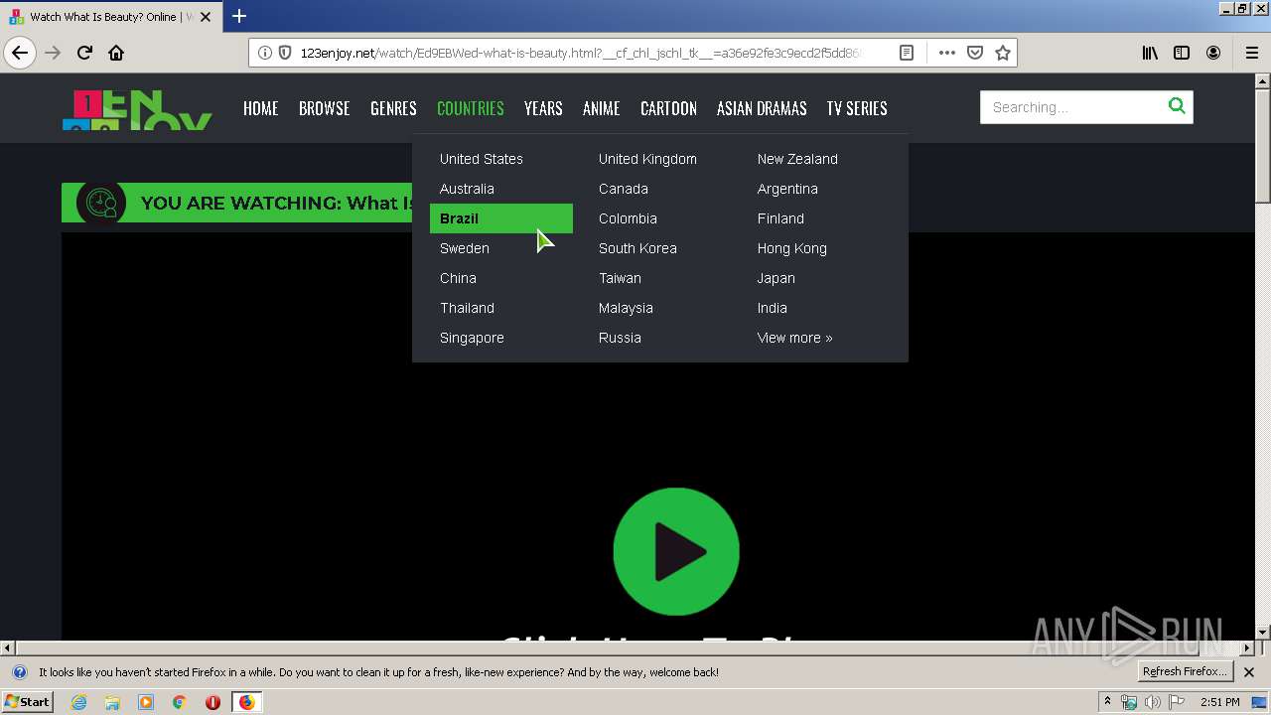
Task: Select Australia country
Action: [467, 189]
